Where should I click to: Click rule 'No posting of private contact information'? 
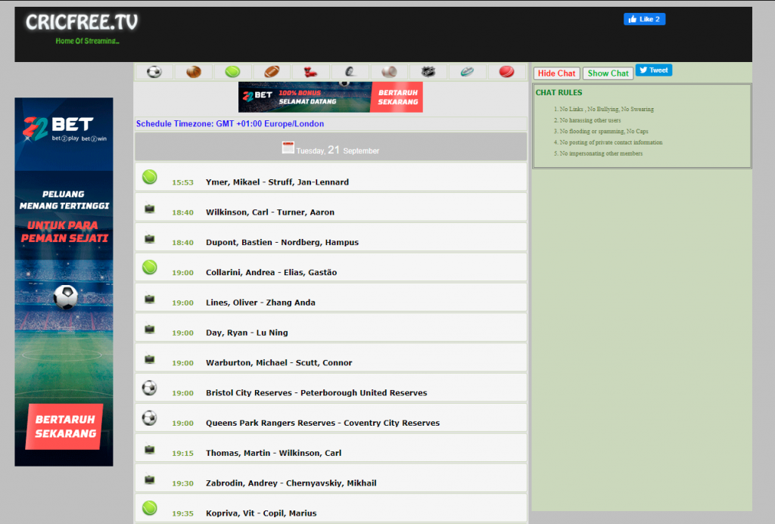pos(611,143)
